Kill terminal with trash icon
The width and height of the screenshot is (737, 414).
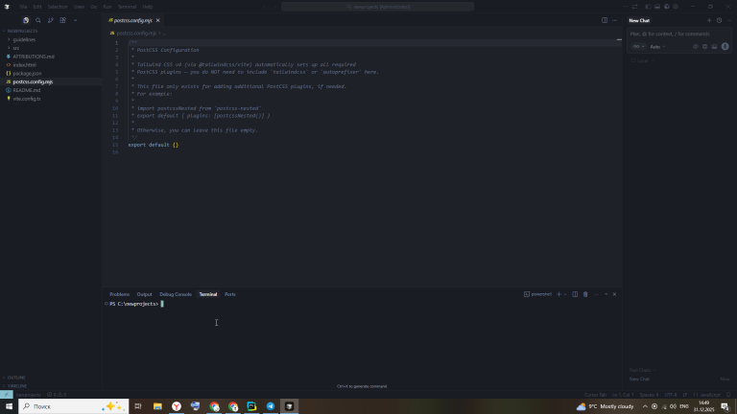coord(585,294)
